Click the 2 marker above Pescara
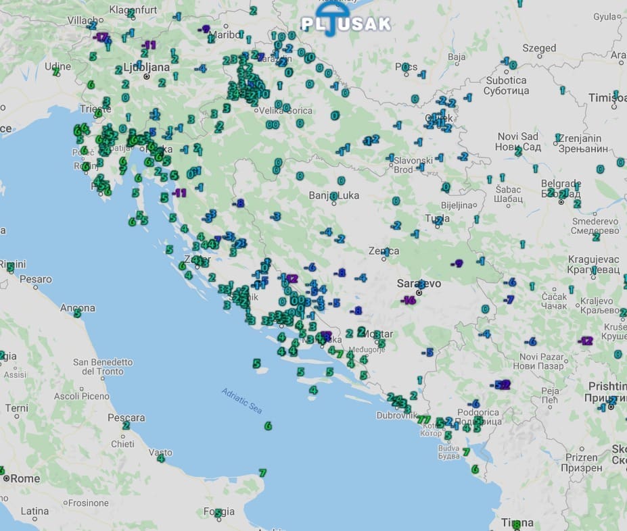 [126, 426]
